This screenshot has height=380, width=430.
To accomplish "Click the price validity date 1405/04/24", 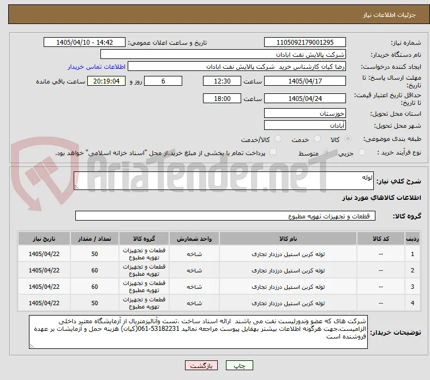I will pos(304,98).
